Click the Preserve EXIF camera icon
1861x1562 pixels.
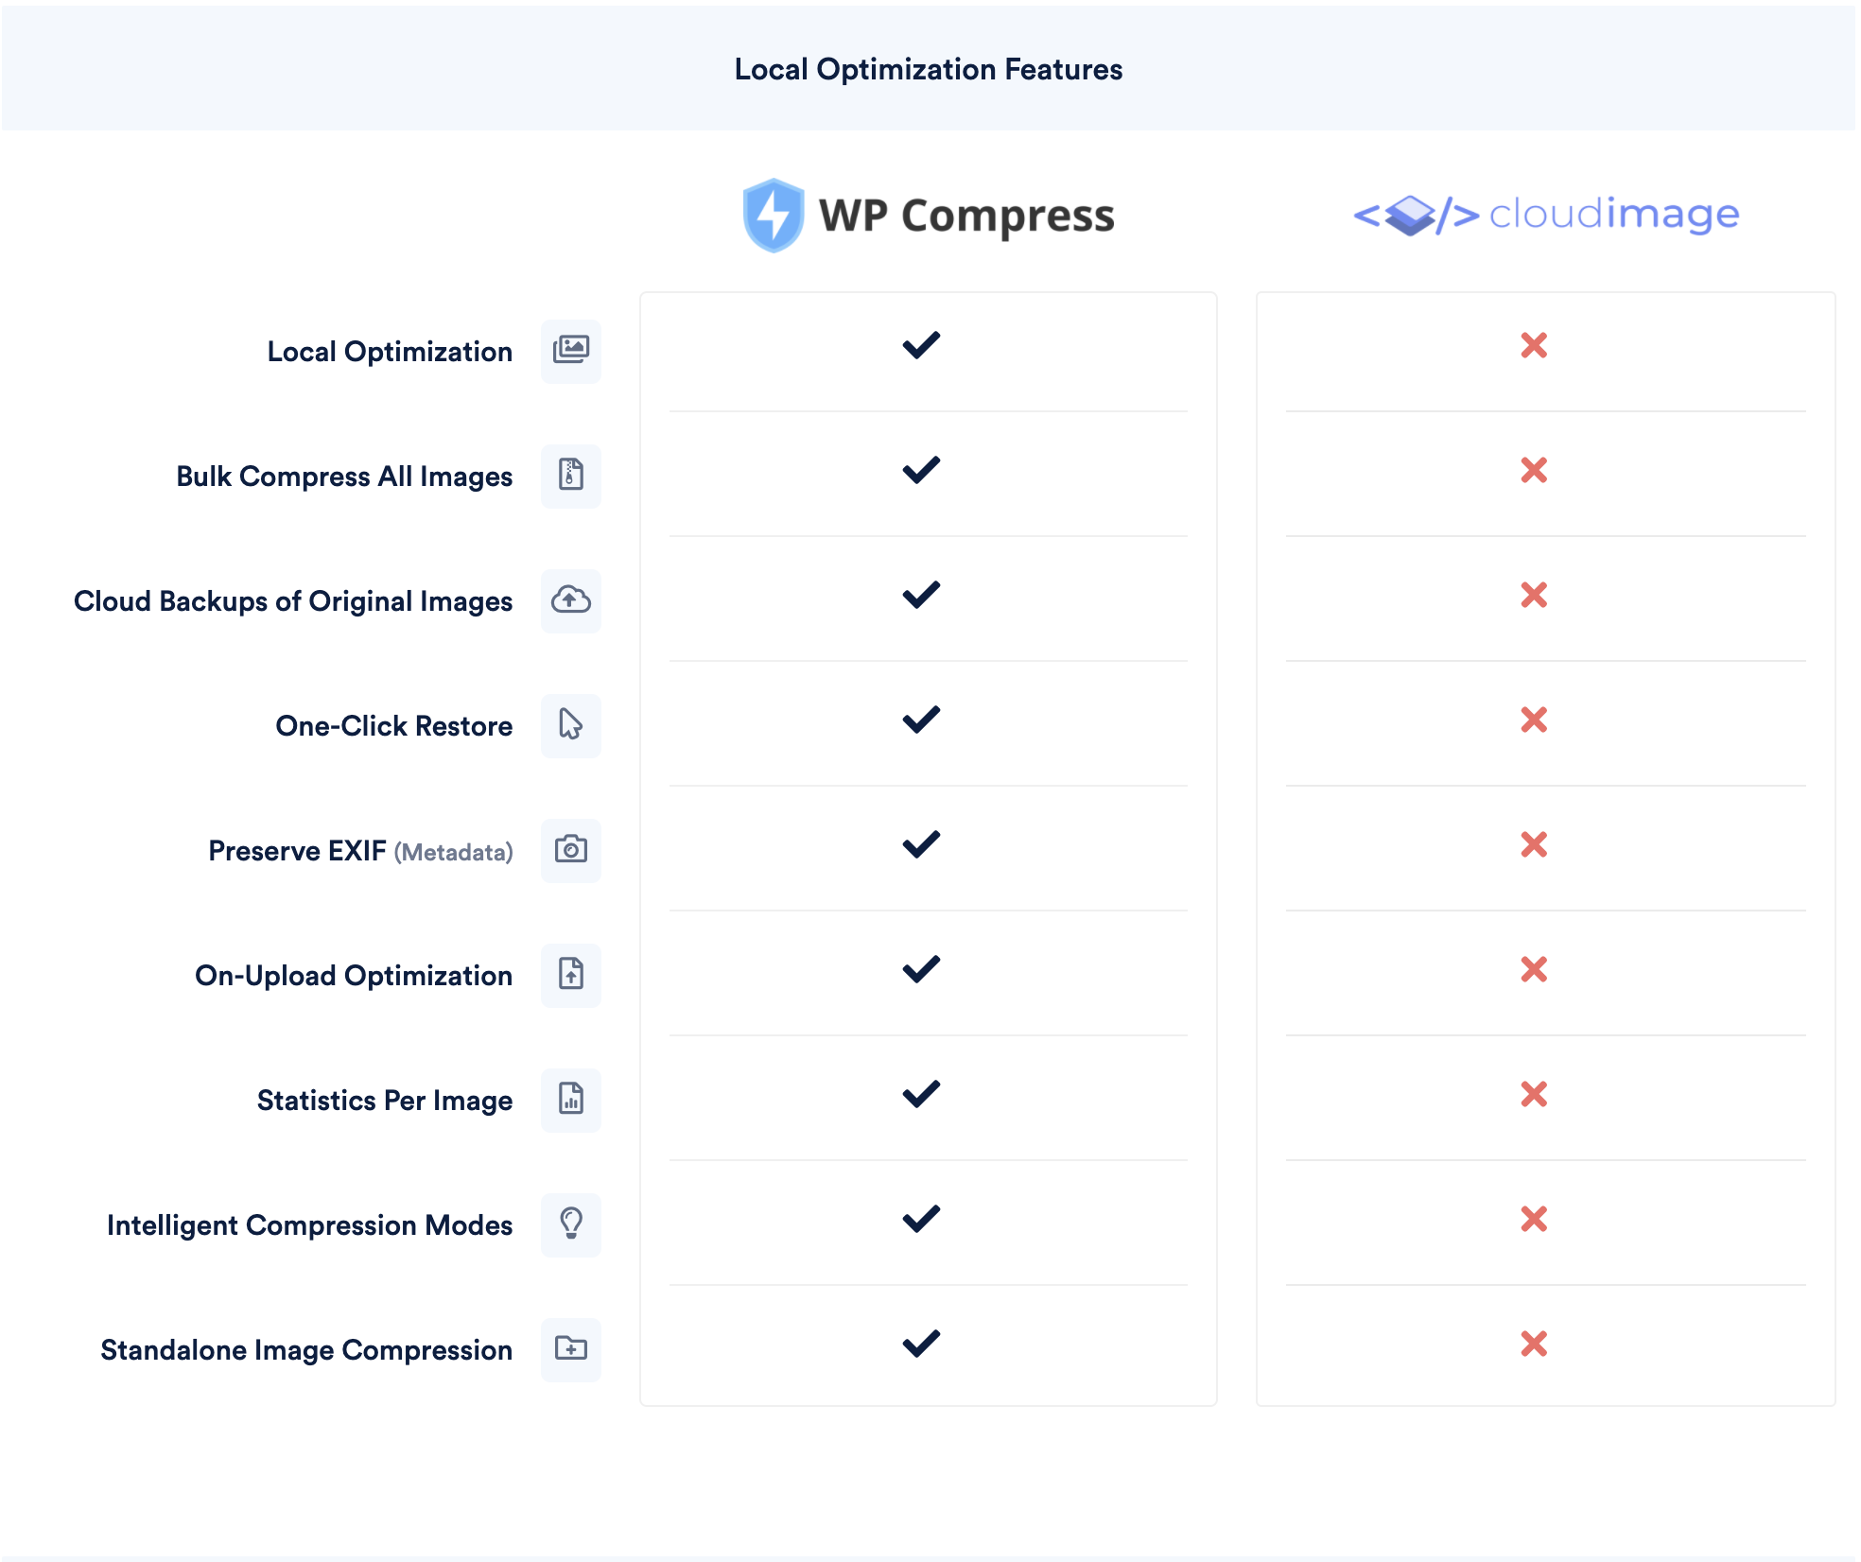point(570,850)
